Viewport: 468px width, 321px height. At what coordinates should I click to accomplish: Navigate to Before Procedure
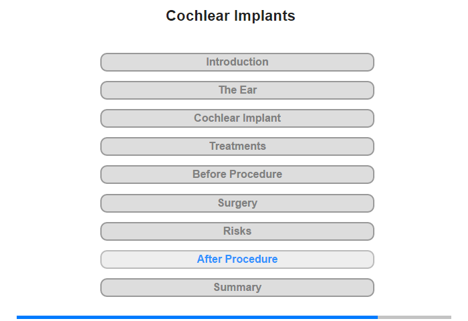pyautogui.click(x=237, y=175)
